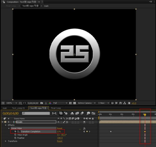Show the Transition Completion graph editor icon
Image resolution: width=156 pixels, height=147 pixels.
coord(19,132)
